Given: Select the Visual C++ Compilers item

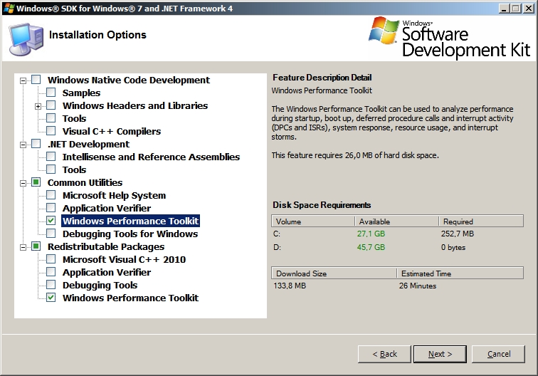Looking at the screenshot, I should tap(112, 131).
